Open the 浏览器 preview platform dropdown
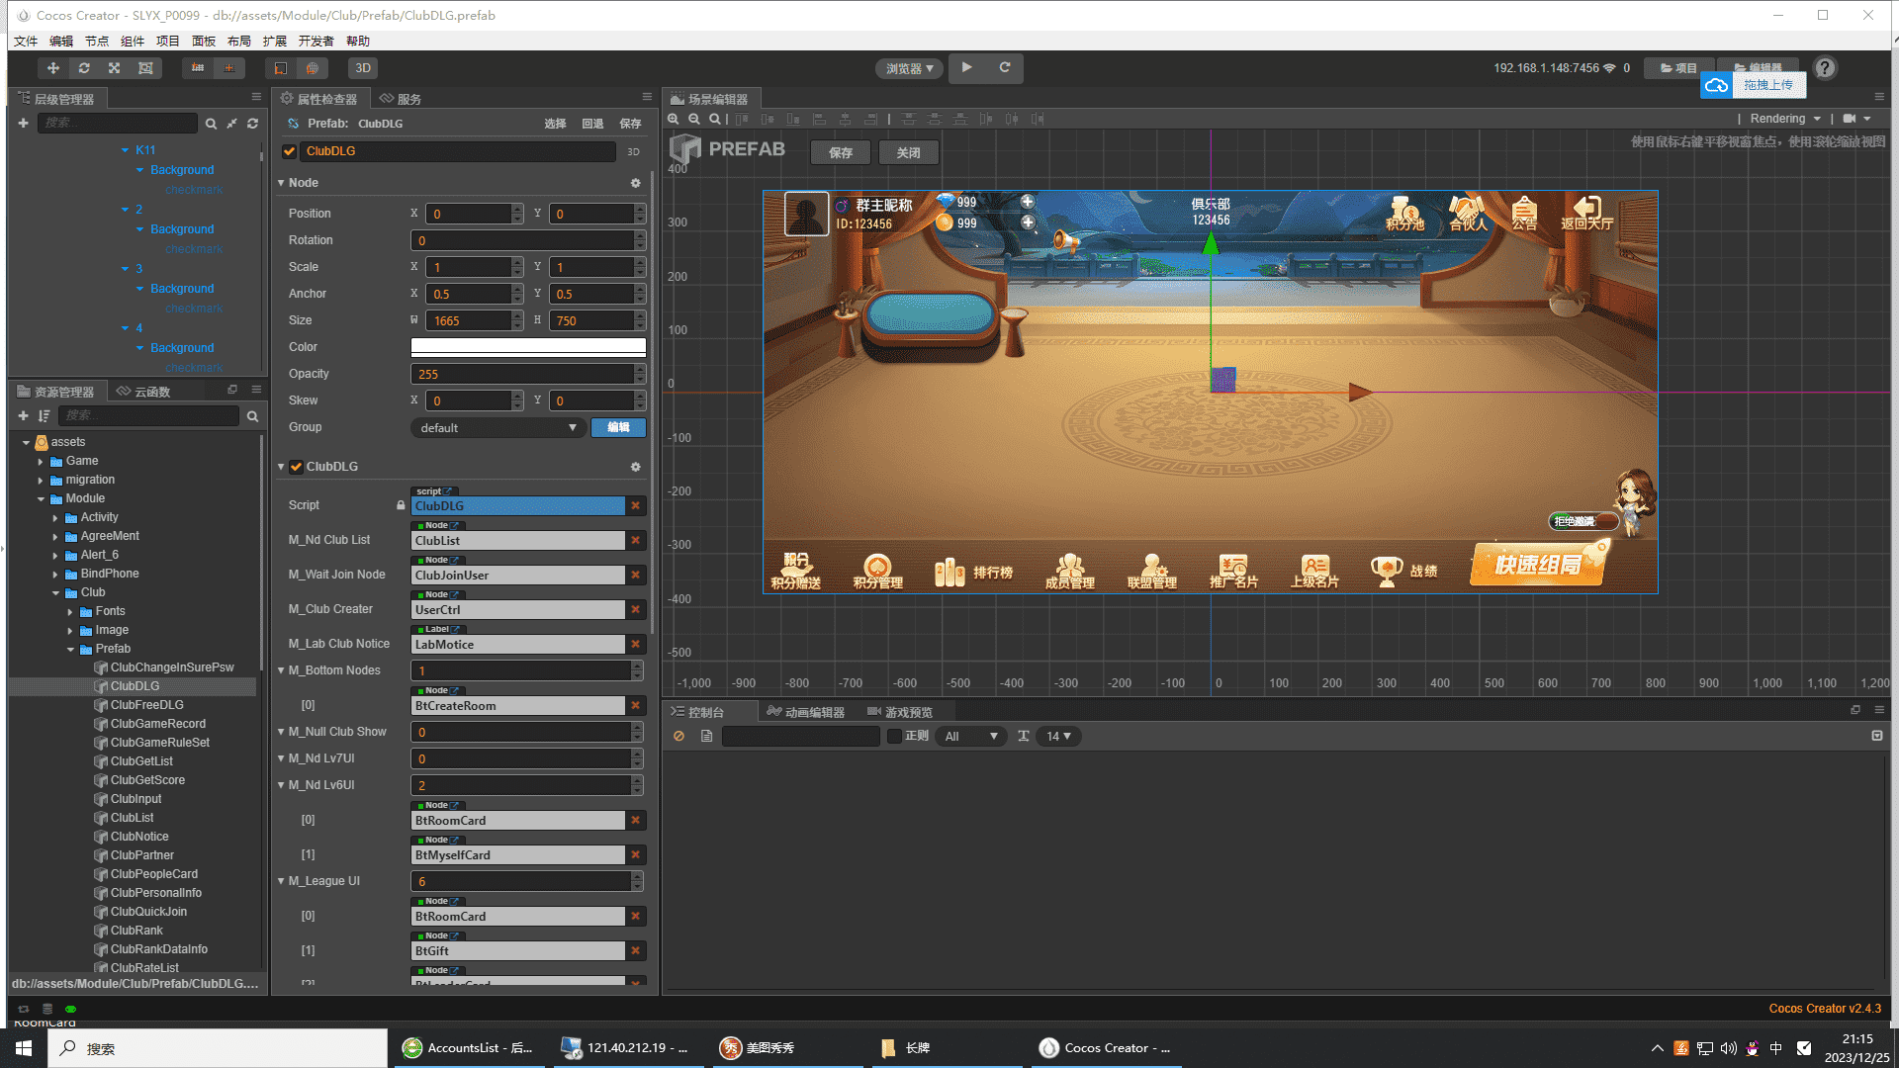 (909, 68)
